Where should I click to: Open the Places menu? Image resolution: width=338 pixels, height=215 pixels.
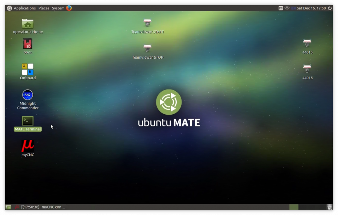(x=44, y=8)
